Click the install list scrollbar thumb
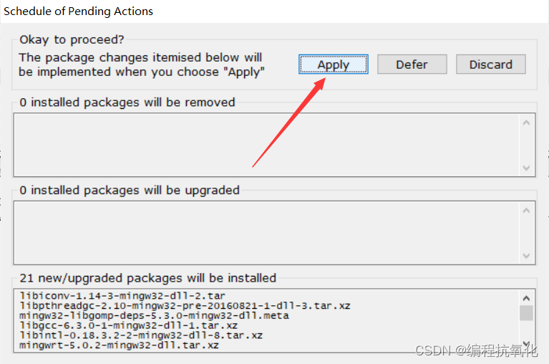549x364 pixels. (526, 313)
